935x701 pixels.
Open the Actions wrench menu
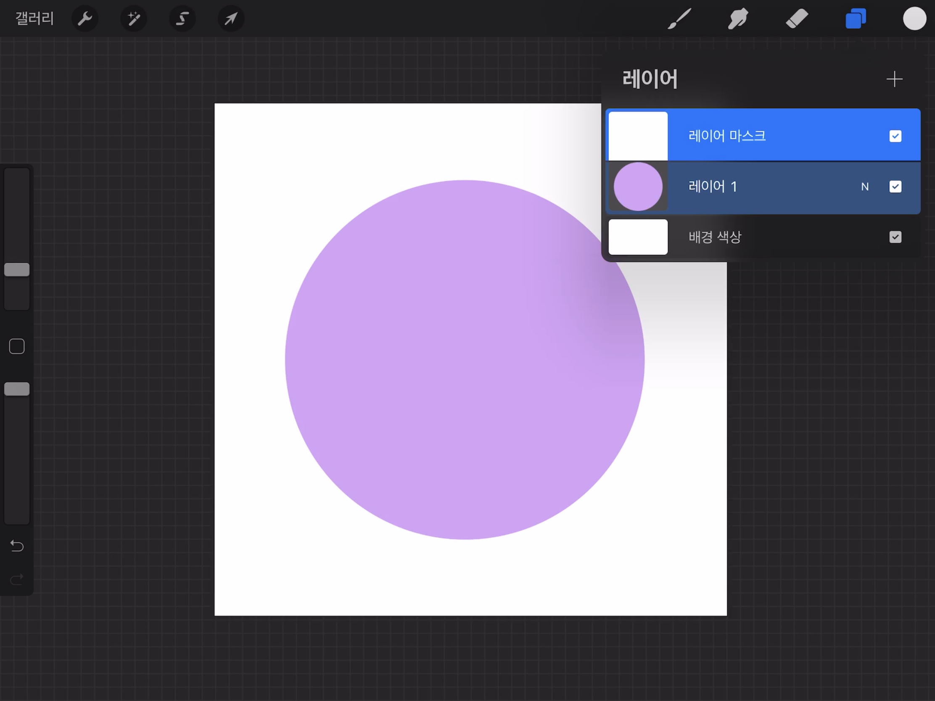click(85, 18)
